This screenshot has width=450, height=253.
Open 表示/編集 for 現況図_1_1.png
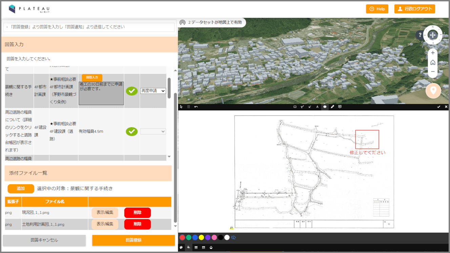tap(105, 213)
